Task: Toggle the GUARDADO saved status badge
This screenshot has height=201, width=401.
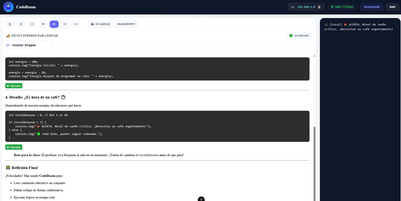Action: 299,35
